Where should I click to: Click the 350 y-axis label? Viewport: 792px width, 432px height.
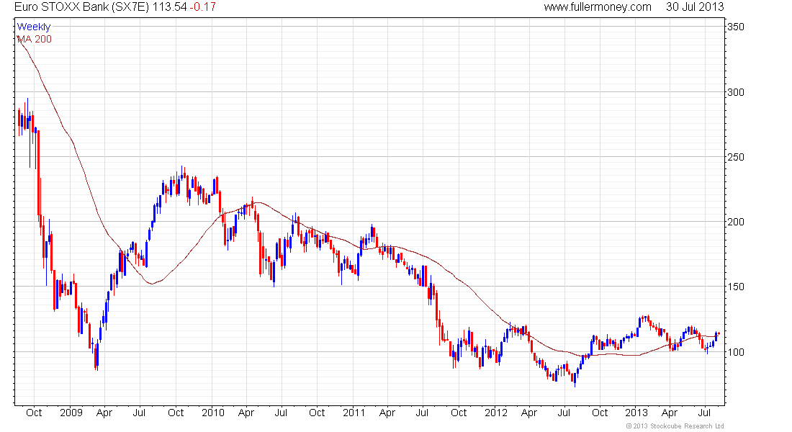[x=735, y=27]
